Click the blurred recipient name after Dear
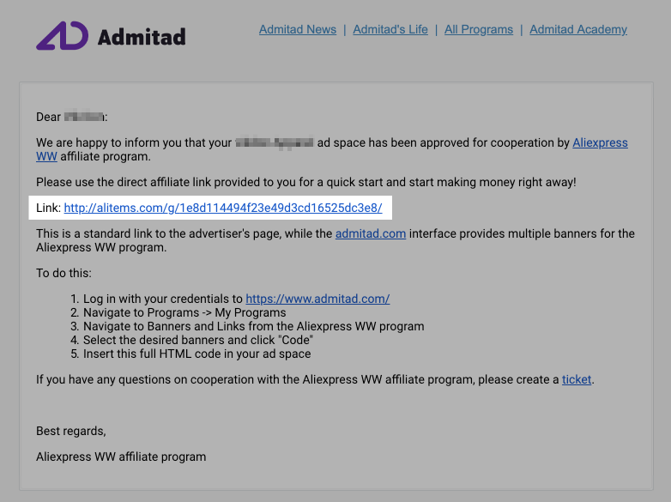The height and width of the screenshot is (502, 671). 84,117
